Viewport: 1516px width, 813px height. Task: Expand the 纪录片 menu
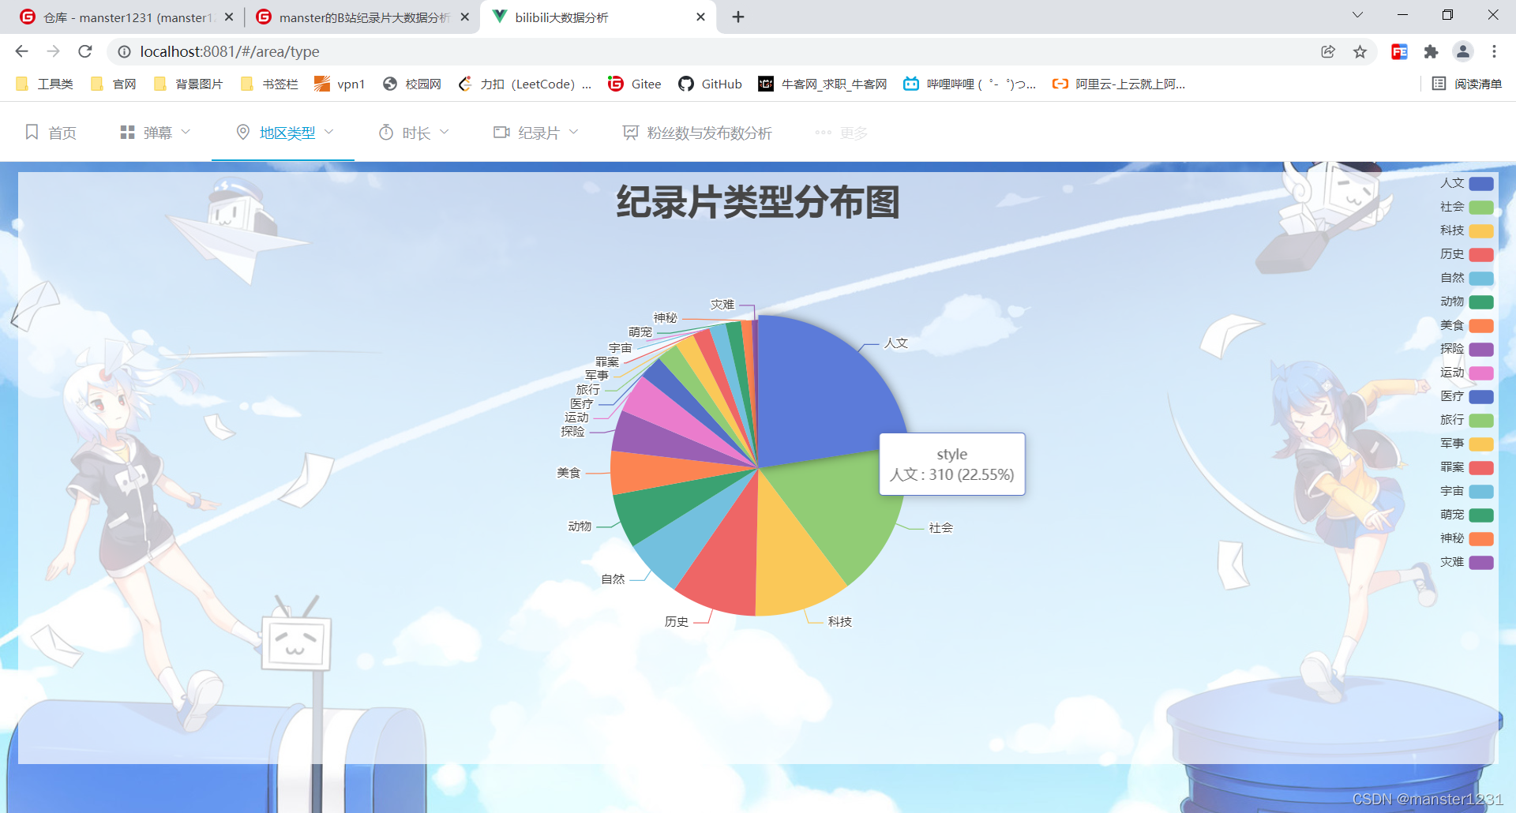tap(536, 133)
